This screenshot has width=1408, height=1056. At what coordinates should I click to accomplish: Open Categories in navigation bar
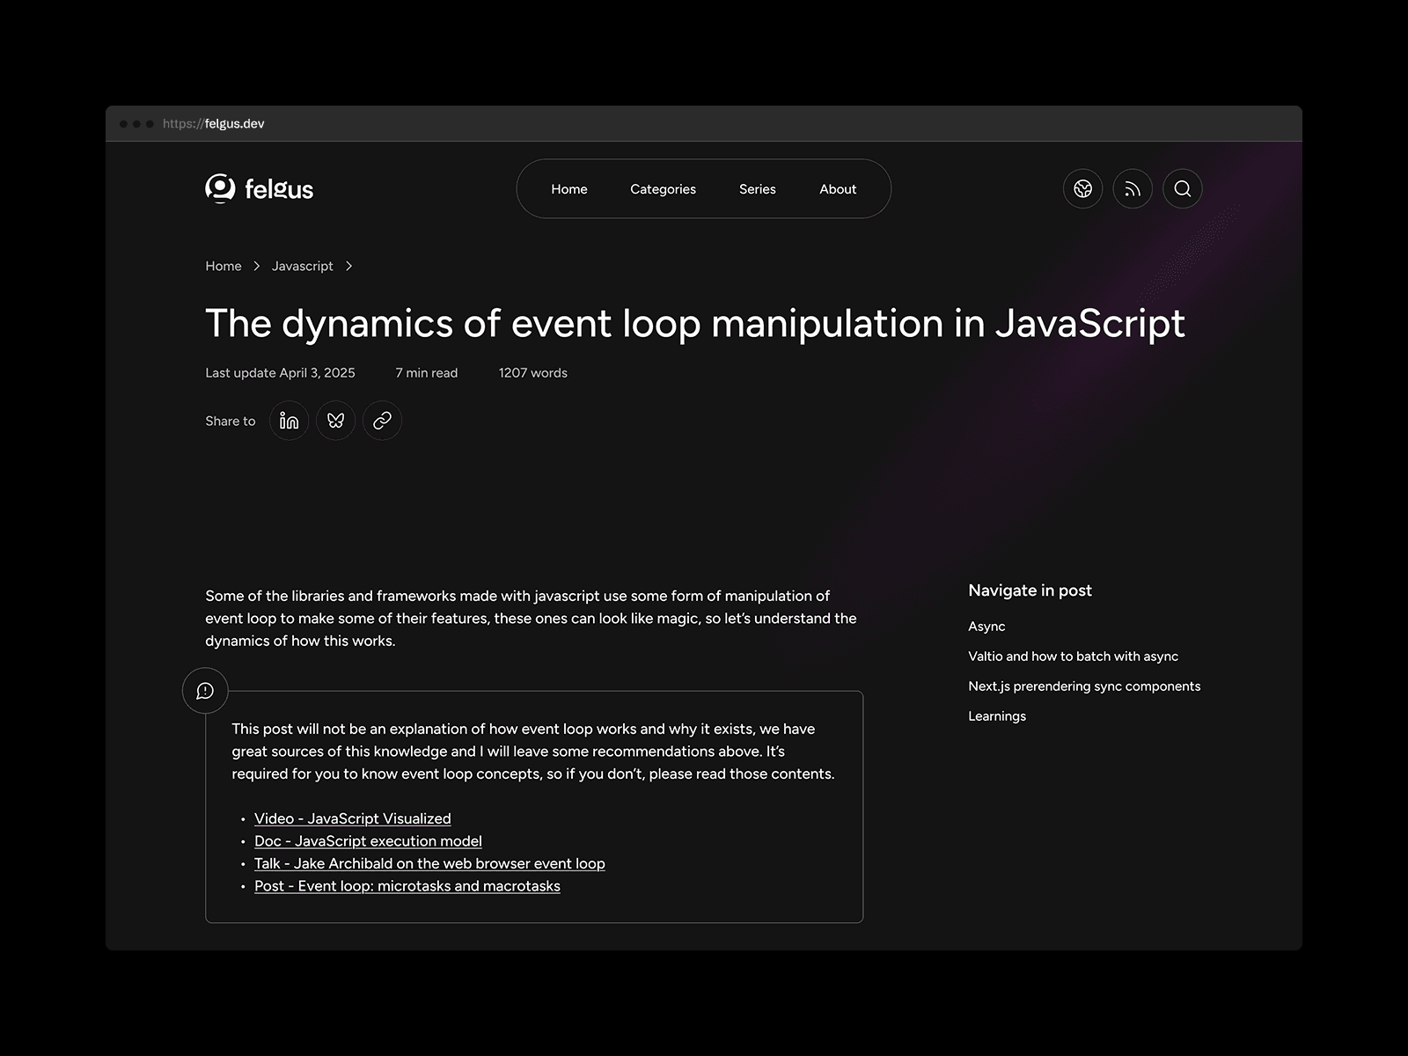coord(663,189)
